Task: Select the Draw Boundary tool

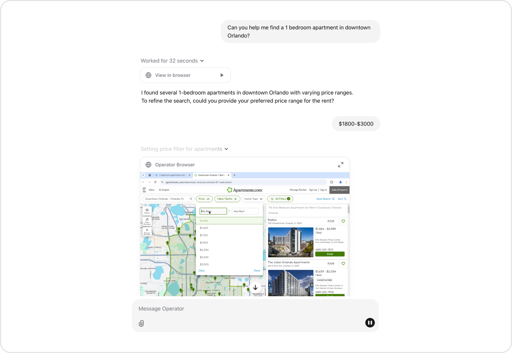Action: coord(147,221)
